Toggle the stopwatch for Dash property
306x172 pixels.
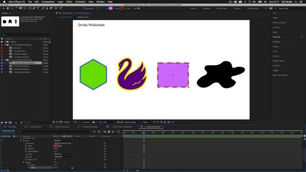pyautogui.click(x=29, y=165)
